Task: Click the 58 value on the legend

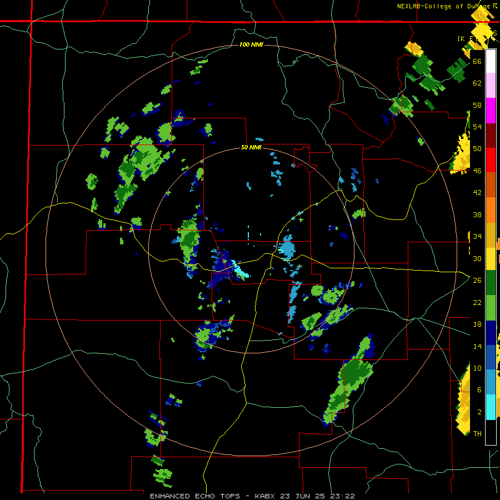Action: pyautogui.click(x=477, y=105)
